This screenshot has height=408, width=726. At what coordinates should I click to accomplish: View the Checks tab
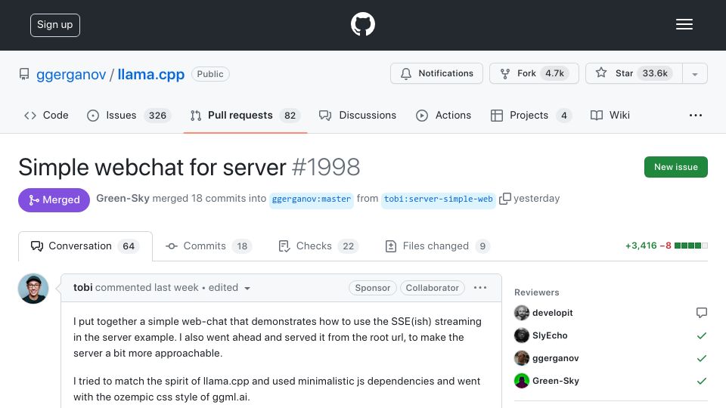point(318,246)
